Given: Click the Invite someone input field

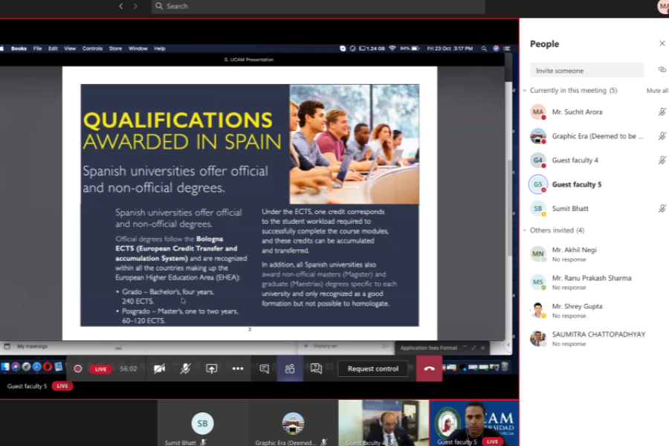Looking at the screenshot, I should (586, 69).
